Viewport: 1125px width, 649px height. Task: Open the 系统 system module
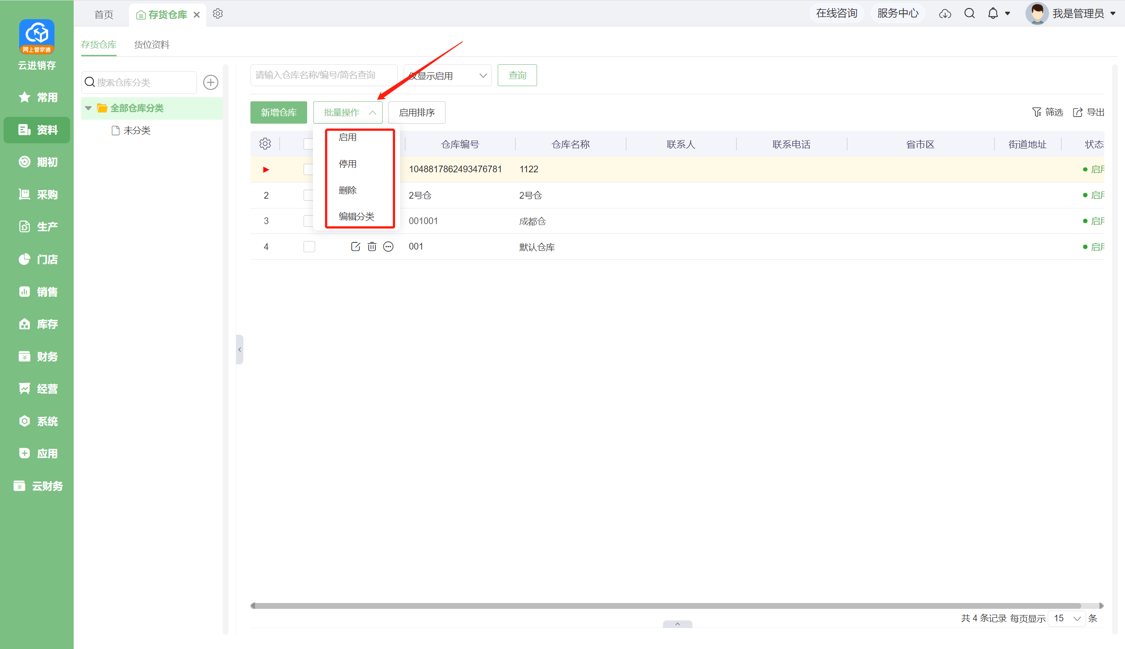(37, 421)
